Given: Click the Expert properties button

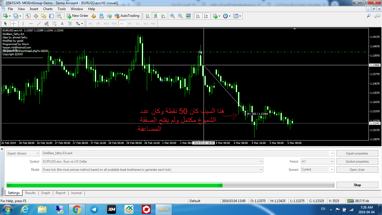Looking at the screenshot, I should (x=357, y=153).
